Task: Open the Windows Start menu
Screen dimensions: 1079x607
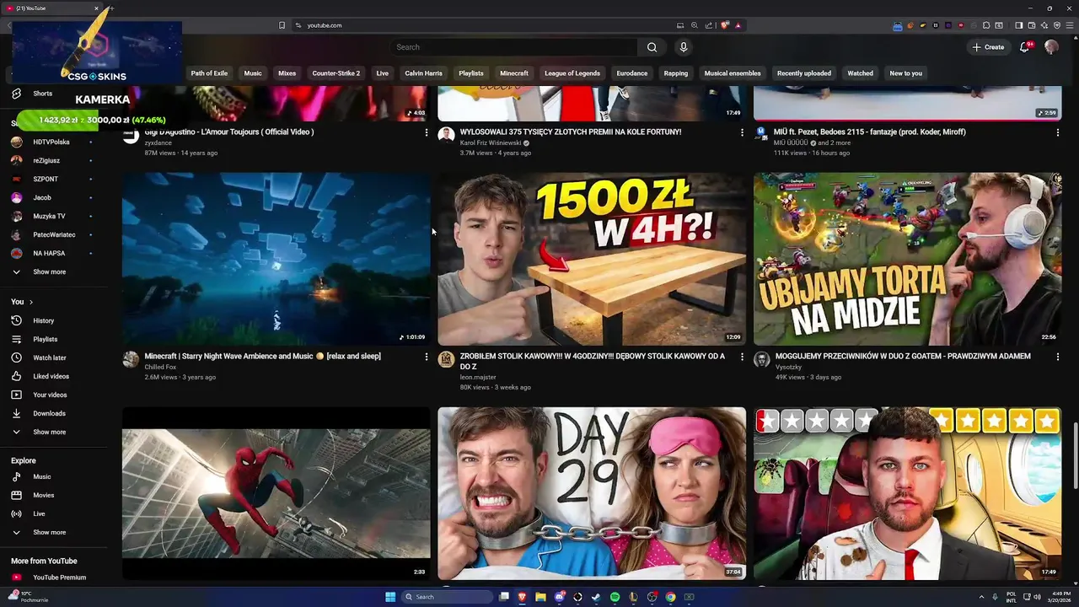Action: 390,597
